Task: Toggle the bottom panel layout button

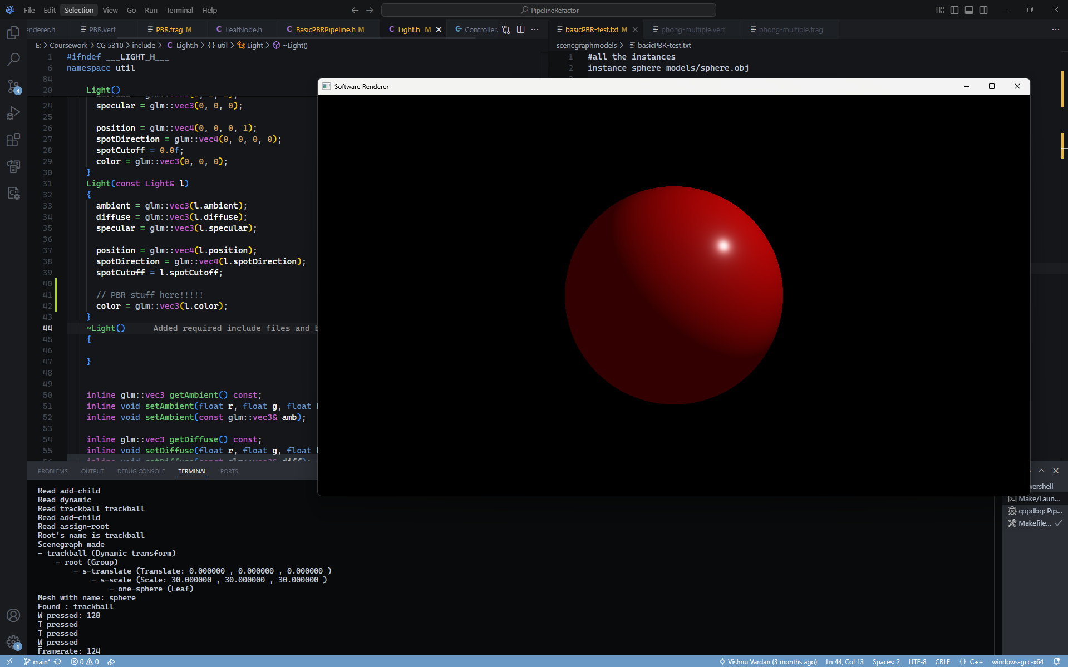Action: pos(969,10)
